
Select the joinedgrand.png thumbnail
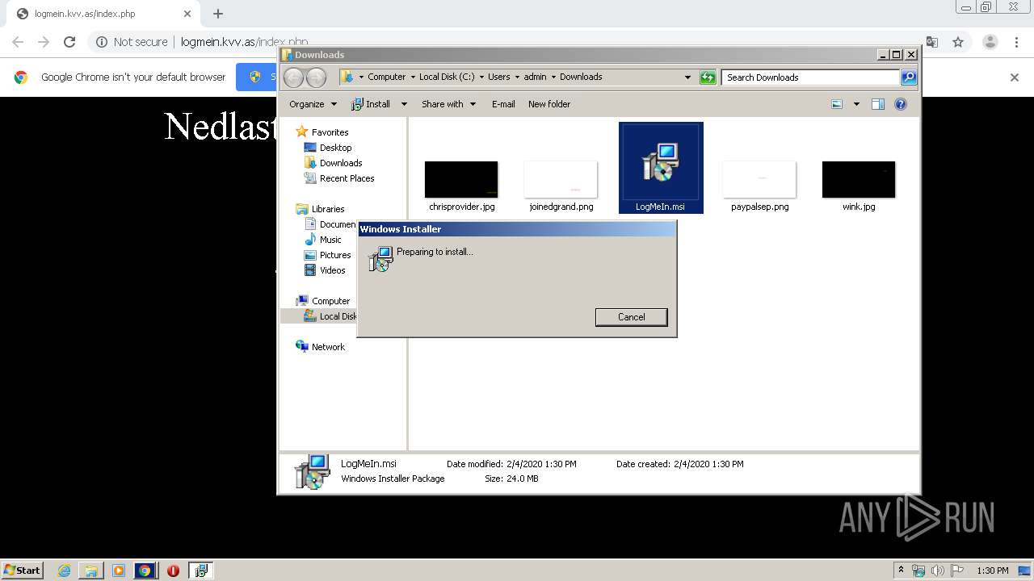(x=561, y=179)
